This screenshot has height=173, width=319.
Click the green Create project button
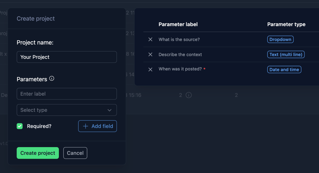(38, 153)
